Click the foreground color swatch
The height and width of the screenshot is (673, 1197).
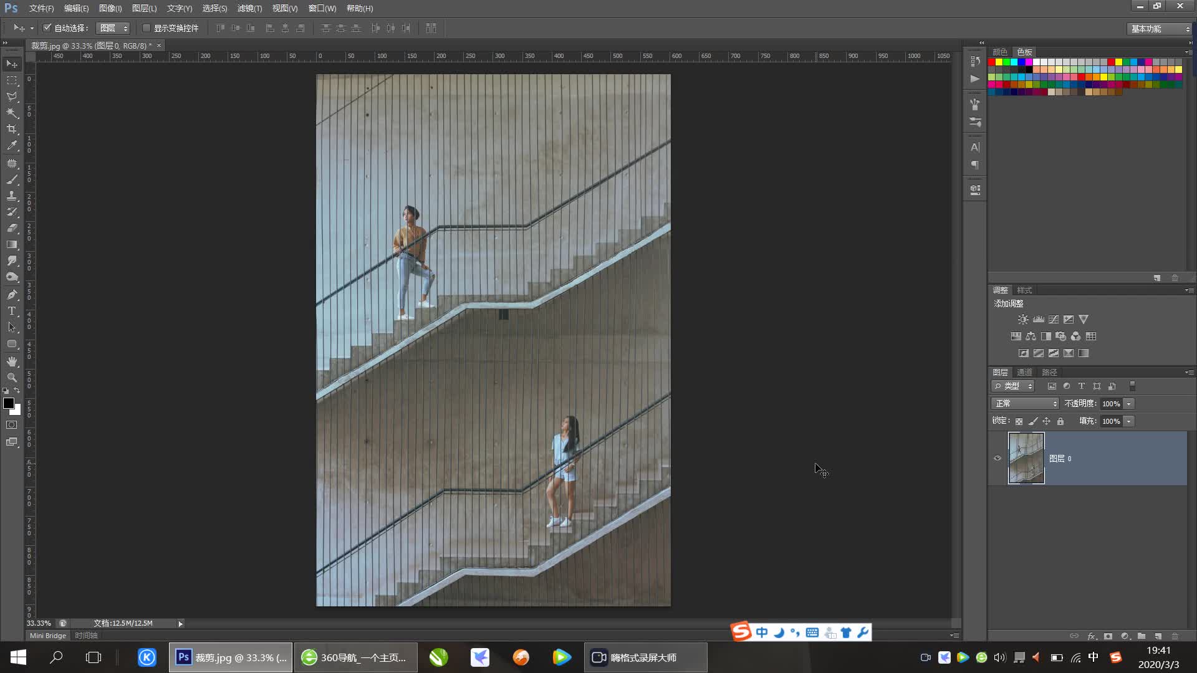(9, 403)
